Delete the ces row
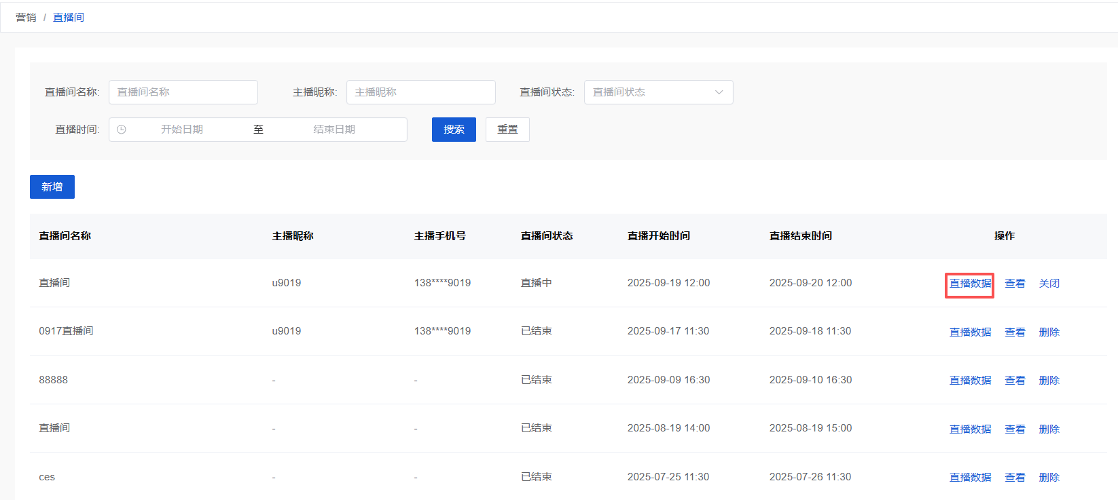Screen dimensions: 1118x500 pyautogui.click(x=1049, y=478)
